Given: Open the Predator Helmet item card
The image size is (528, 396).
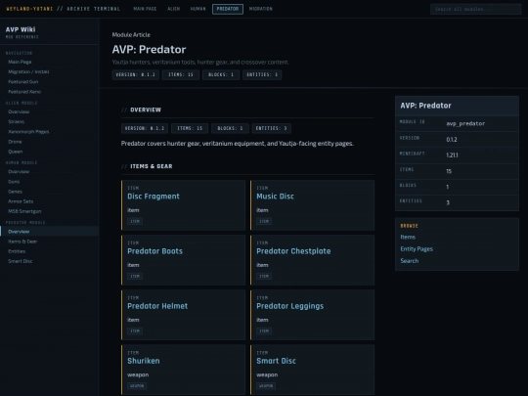Looking at the screenshot, I should pos(183,315).
